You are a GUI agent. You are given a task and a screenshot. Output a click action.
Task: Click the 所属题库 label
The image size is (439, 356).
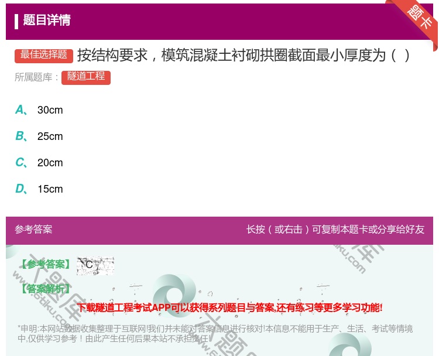pos(36,77)
